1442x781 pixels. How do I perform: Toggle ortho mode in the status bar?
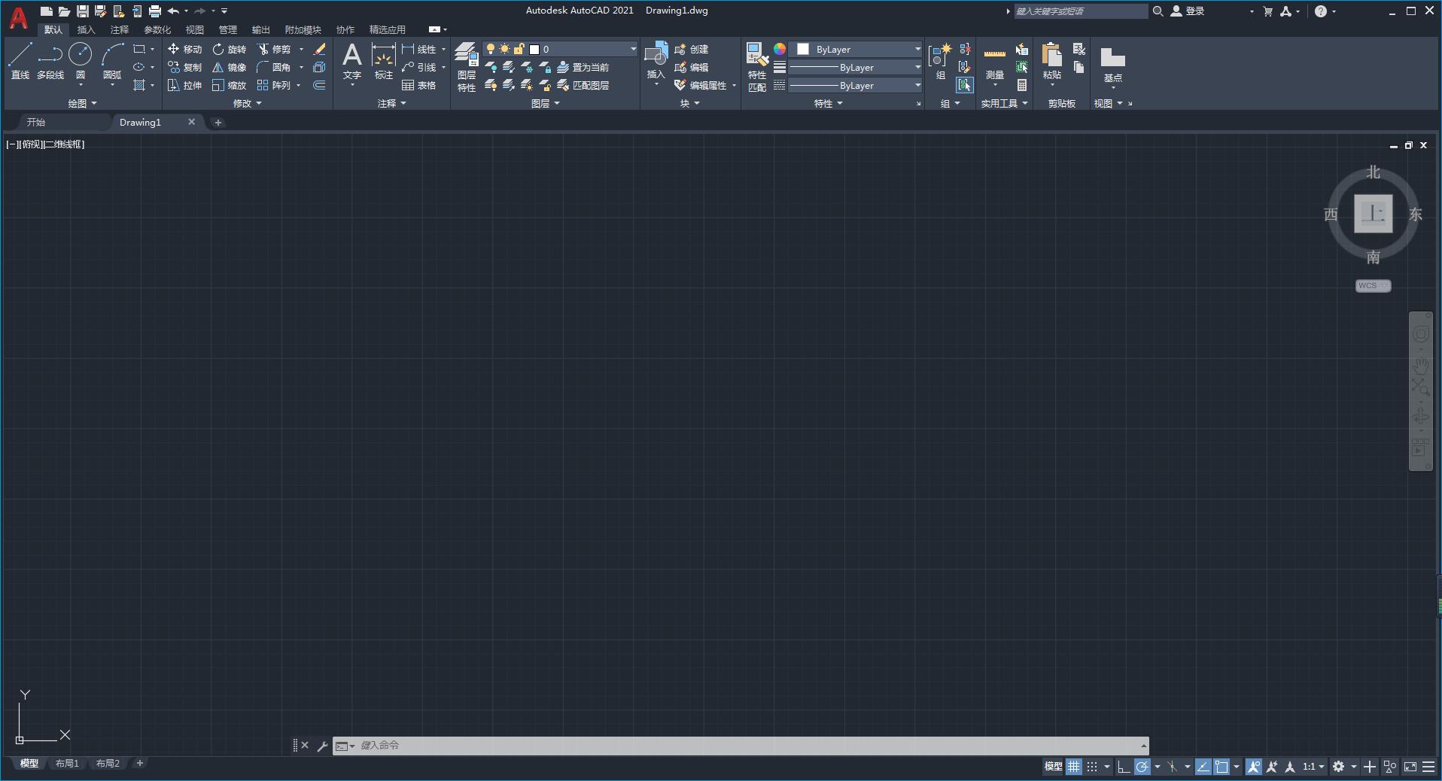point(1123,767)
